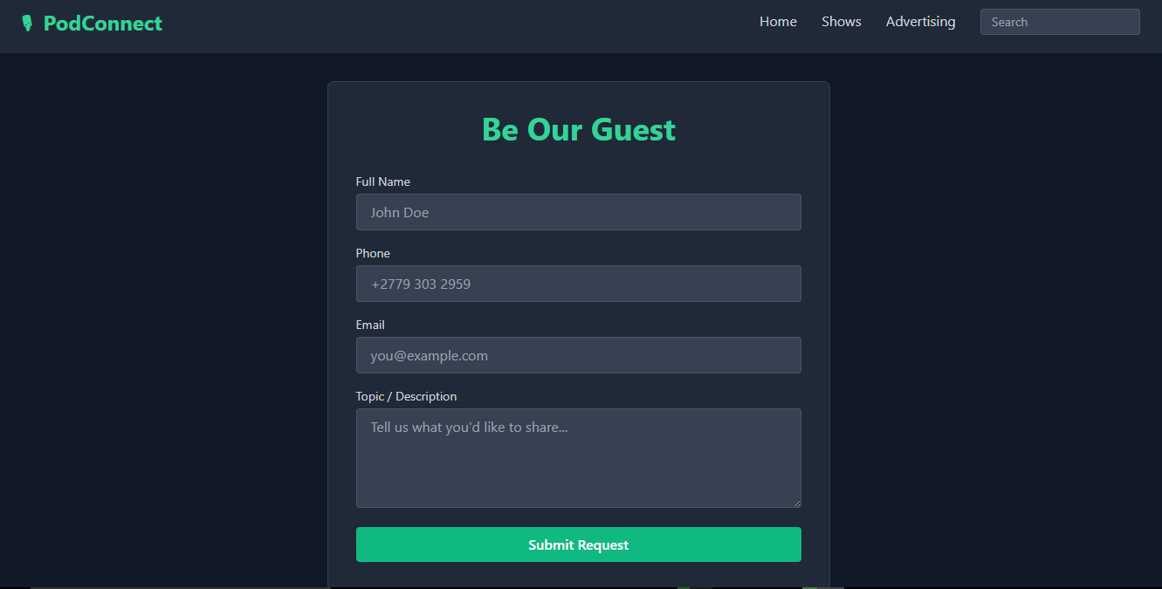1162x589 pixels.
Task: Click the Topic / Description text area
Action: coord(578,457)
